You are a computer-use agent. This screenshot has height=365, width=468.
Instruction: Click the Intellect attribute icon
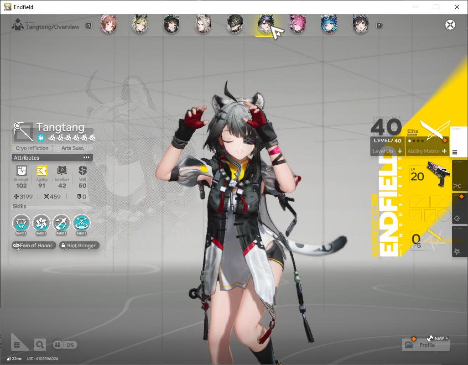(x=62, y=171)
